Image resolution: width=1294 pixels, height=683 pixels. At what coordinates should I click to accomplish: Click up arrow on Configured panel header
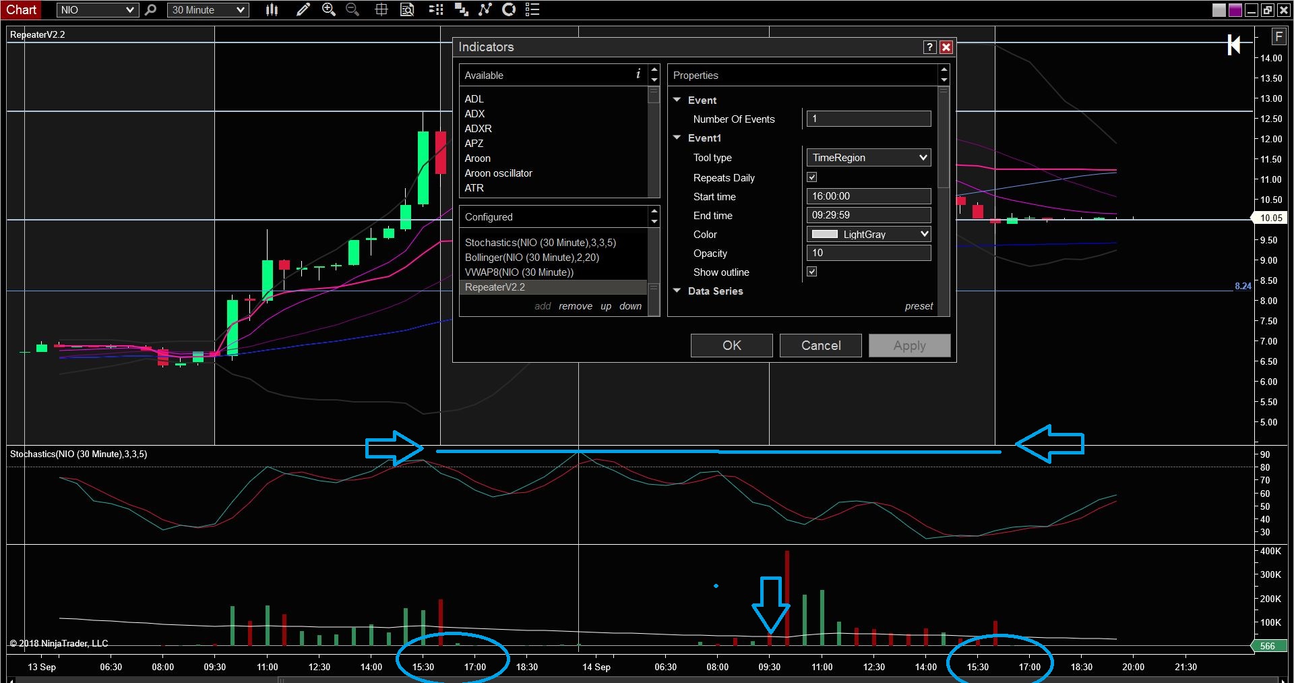click(654, 212)
